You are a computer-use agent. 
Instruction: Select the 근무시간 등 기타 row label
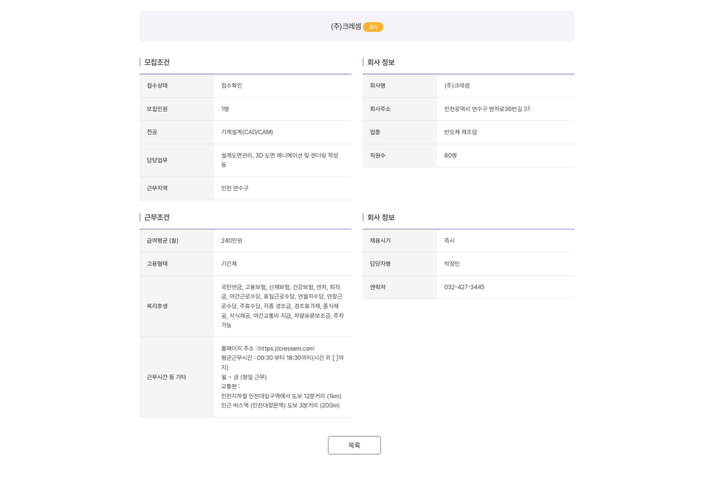point(166,377)
